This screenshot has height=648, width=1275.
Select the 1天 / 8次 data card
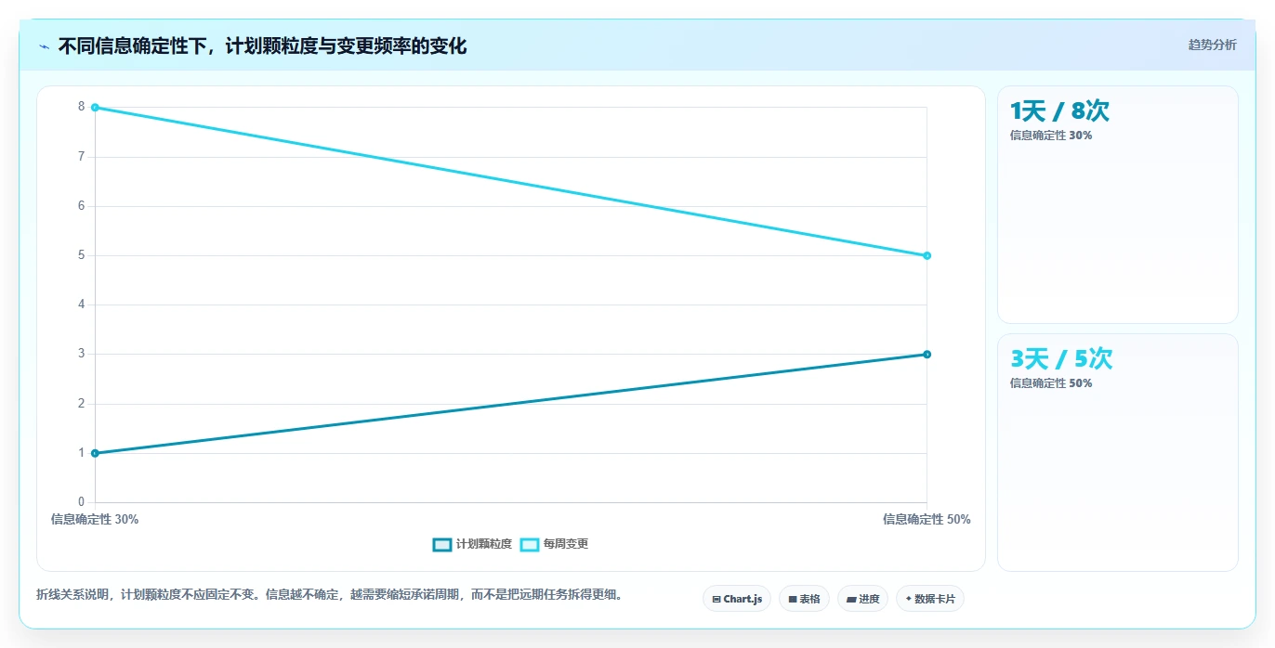[x=1117, y=204]
